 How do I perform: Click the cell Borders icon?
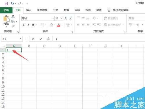coord(42,25)
